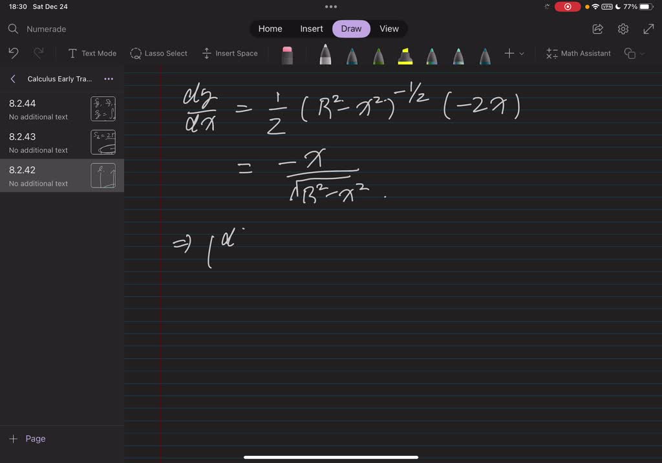Select the yellow highlighter pen
The height and width of the screenshot is (463, 662).
(405, 54)
